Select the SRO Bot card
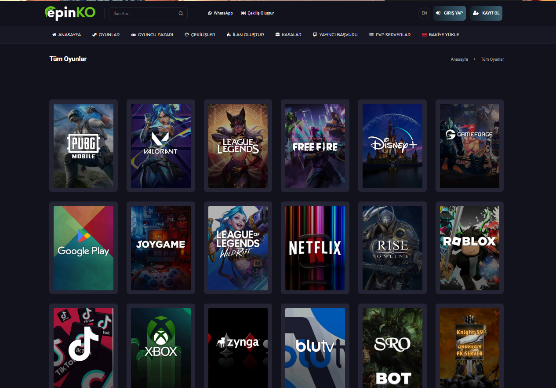556x388 pixels. point(392,346)
